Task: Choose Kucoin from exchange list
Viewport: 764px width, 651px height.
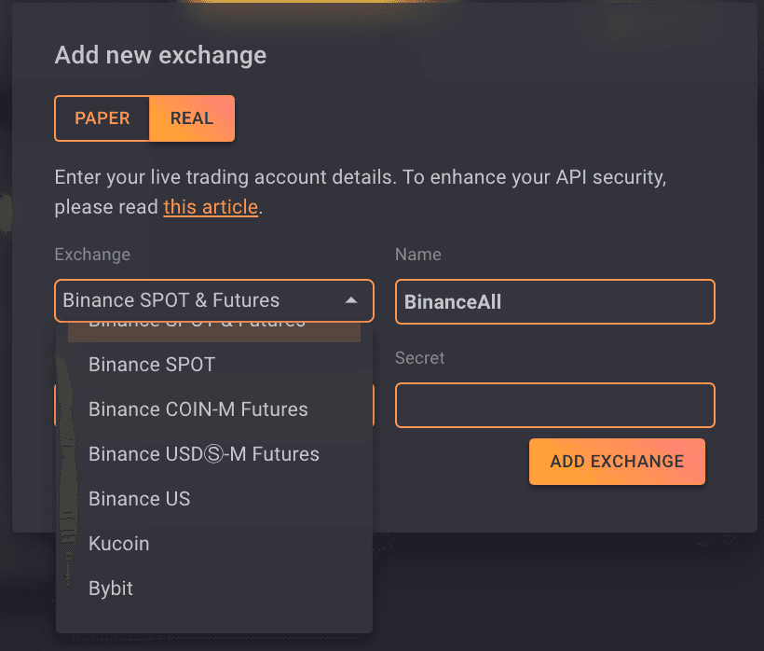Action: point(118,544)
